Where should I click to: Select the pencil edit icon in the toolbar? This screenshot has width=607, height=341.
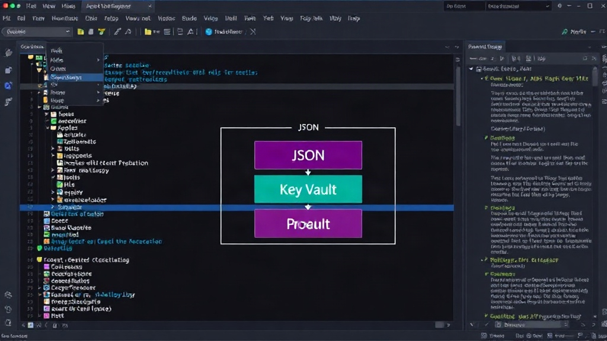(118, 32)
